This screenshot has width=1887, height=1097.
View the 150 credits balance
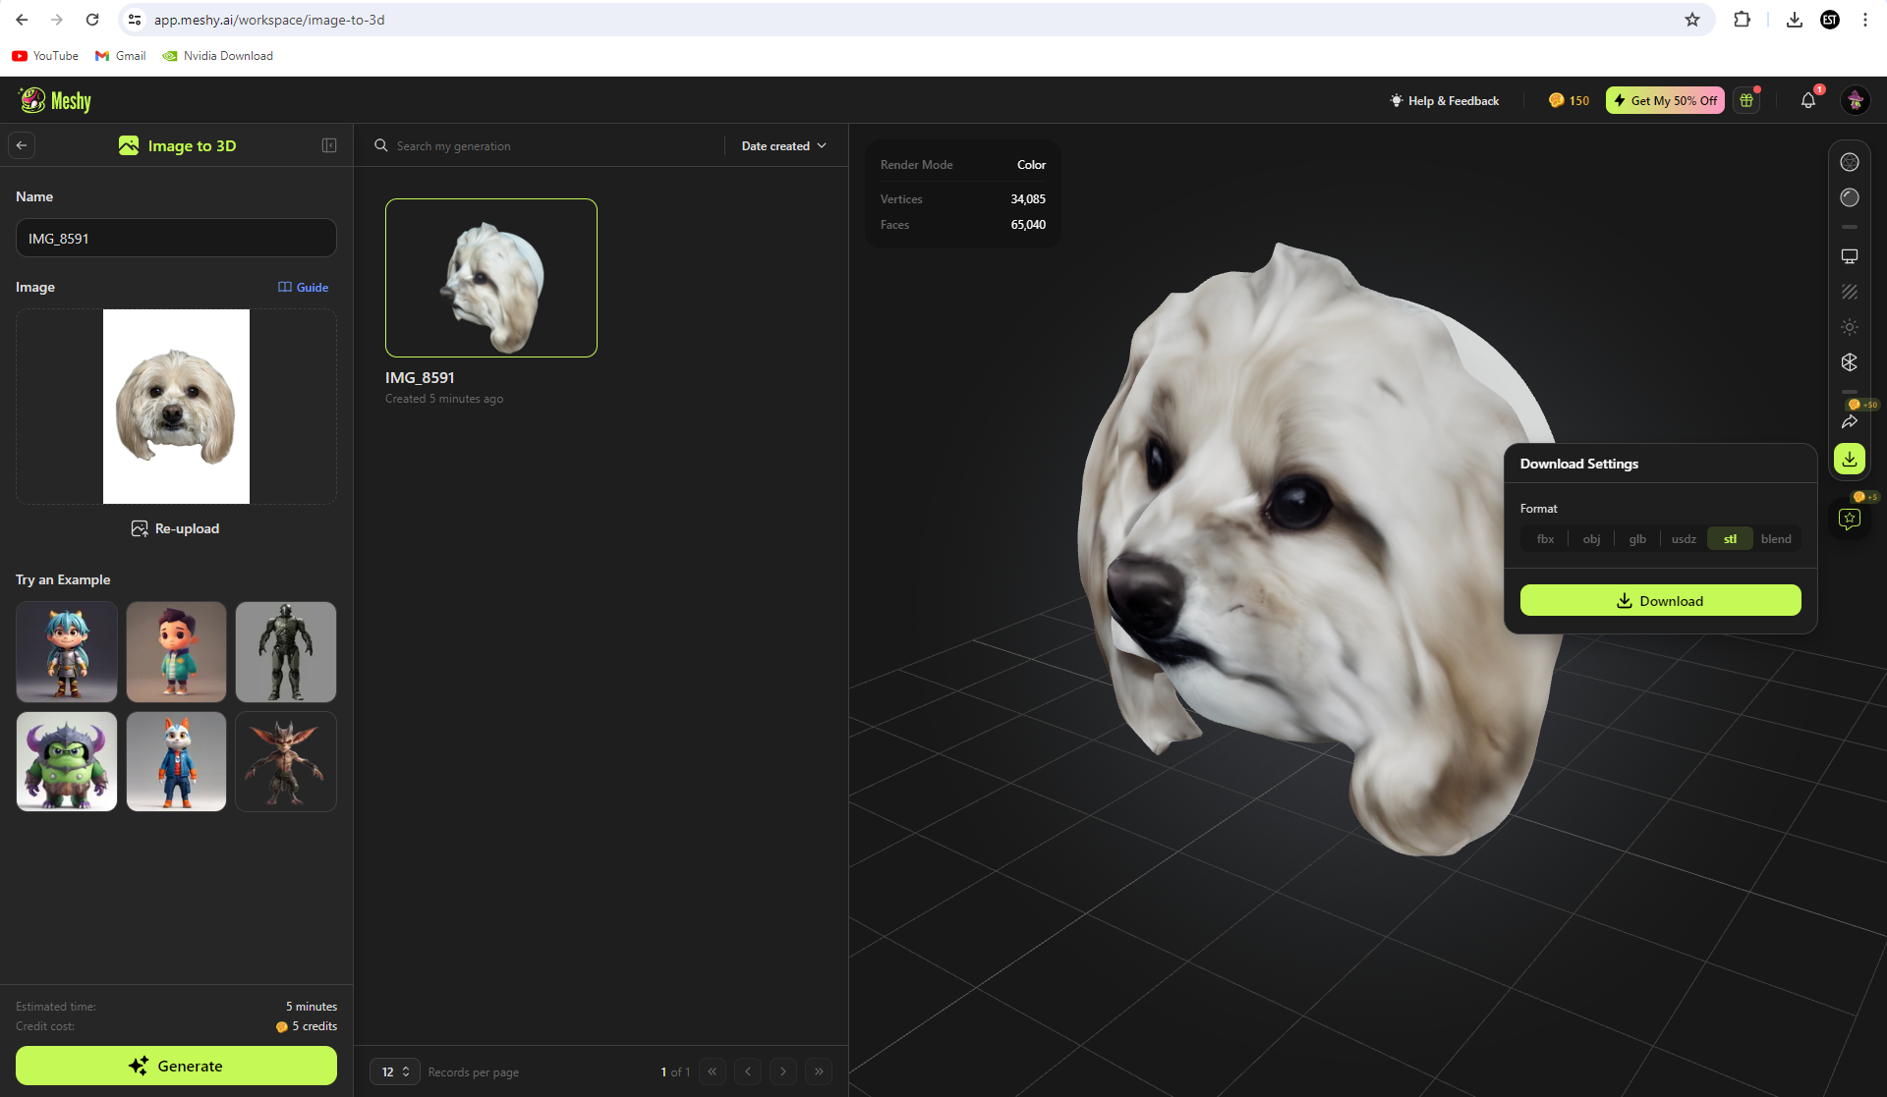(1569, 100)
